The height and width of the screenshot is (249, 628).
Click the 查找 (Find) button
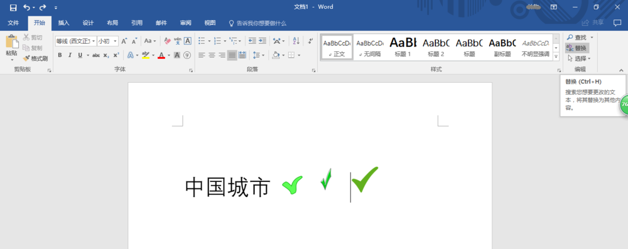(577, 37)
